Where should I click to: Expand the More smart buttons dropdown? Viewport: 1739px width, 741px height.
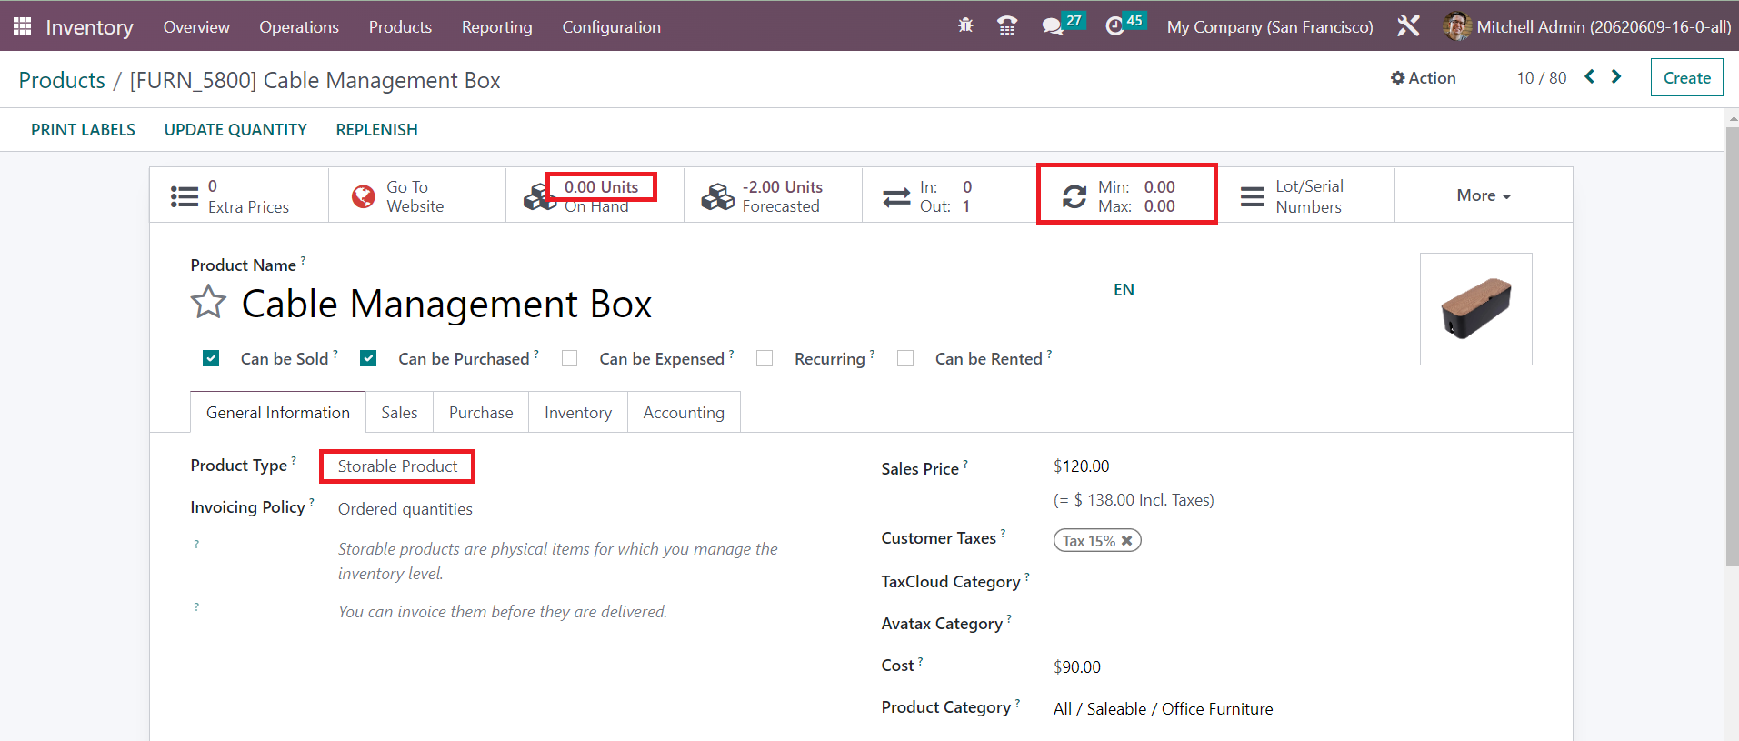[x=1484, y=195]
